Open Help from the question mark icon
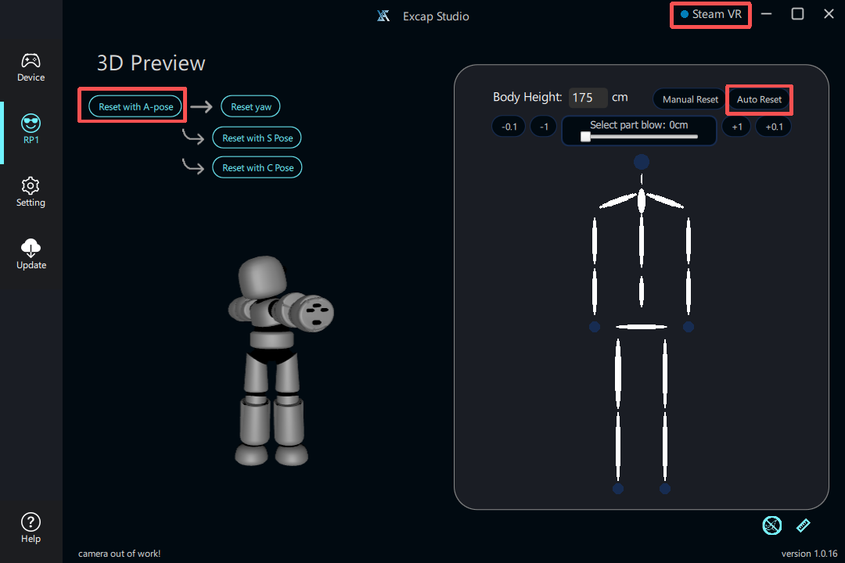 [31, 527]
